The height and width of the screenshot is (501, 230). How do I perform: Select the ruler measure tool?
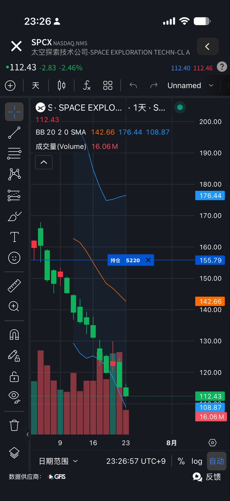point(14,286)
